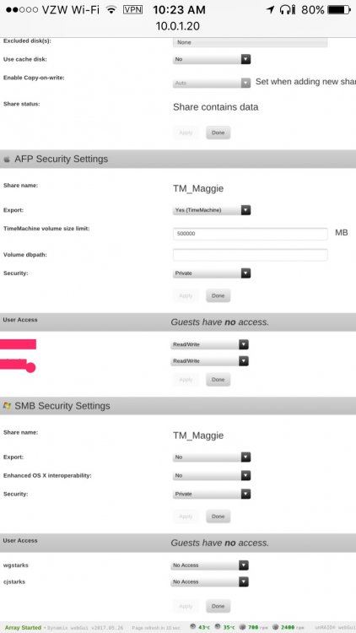
Task: Click Done under AFP Security Settings
Action: coord(218,295)
